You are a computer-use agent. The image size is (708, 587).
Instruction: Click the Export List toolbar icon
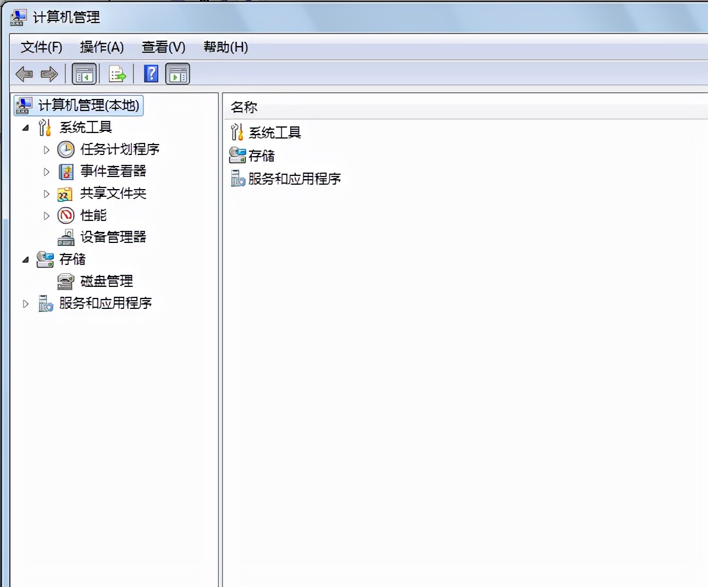tap(117, 73)
